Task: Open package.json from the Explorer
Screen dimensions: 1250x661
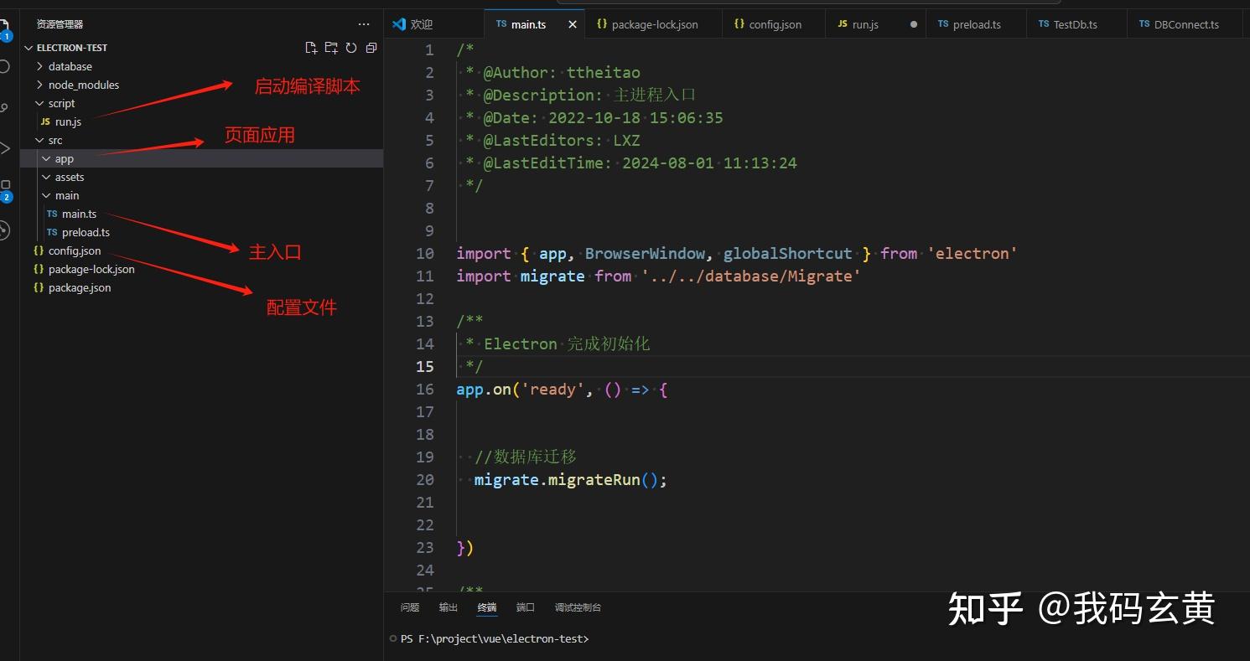Action: pyautogui.click(x=80, y=287)
